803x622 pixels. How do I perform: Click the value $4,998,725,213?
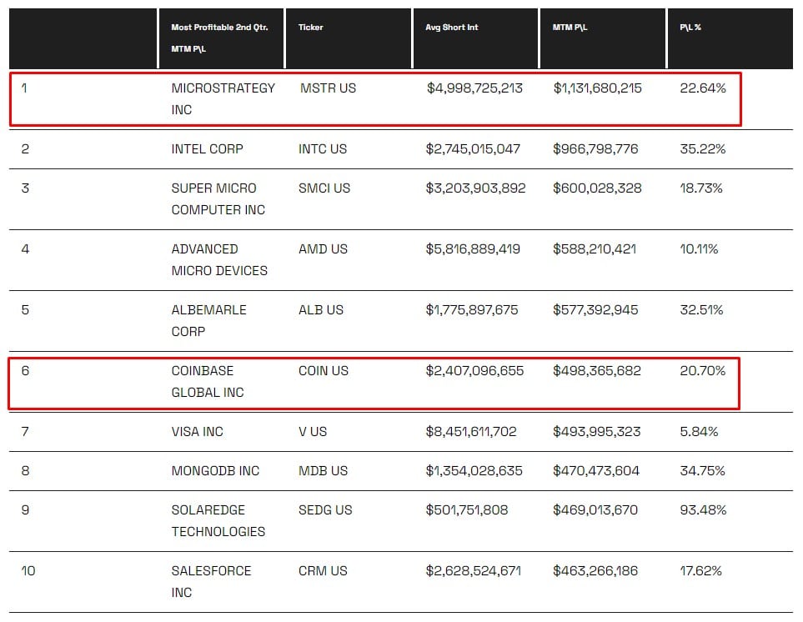(x=474, y=88)
